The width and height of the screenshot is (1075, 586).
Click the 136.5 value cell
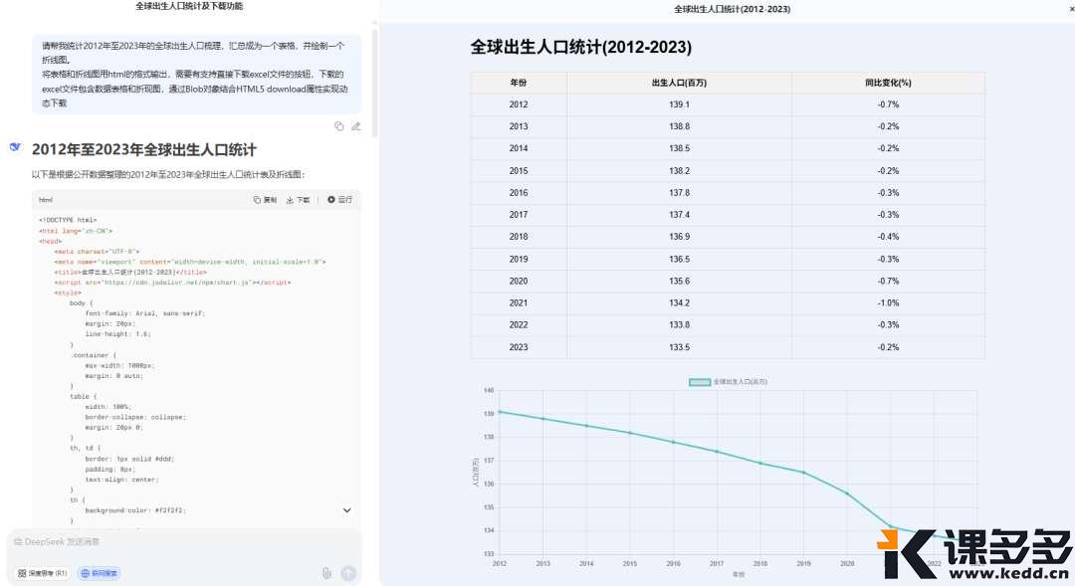679,259
